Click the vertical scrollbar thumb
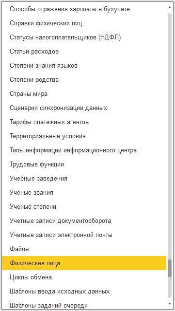The image size is (175, 311). click(x=170, y=268)
